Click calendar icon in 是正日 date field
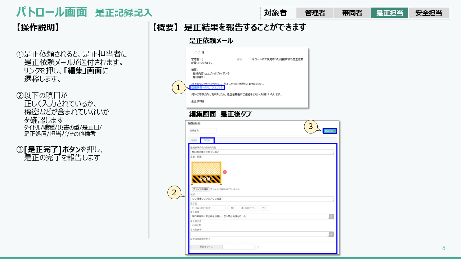 (x=193, y=208)
